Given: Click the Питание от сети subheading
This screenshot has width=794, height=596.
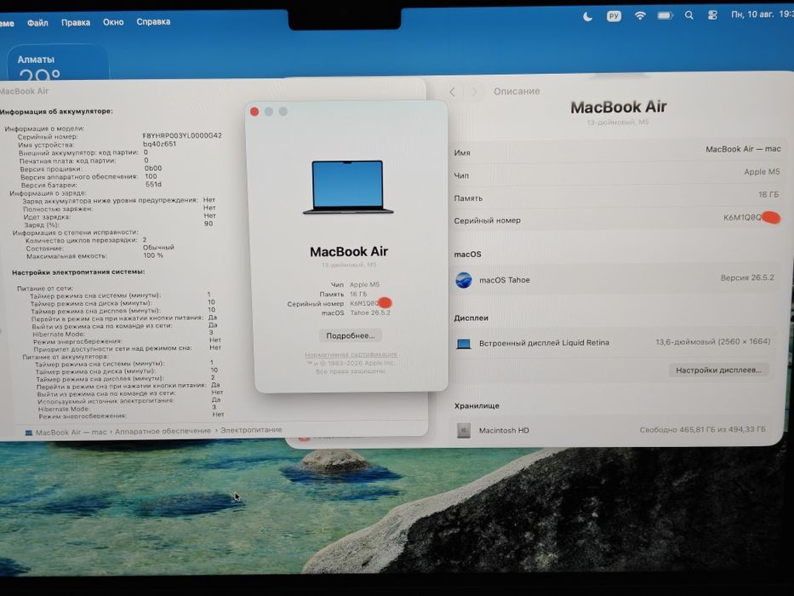Looking at the screenshot, I should coord(45,288).
